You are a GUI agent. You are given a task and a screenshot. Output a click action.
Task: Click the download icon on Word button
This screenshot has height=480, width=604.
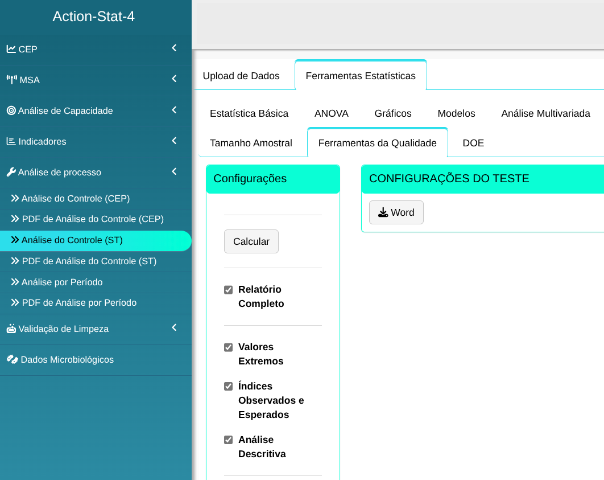[383, 212]
